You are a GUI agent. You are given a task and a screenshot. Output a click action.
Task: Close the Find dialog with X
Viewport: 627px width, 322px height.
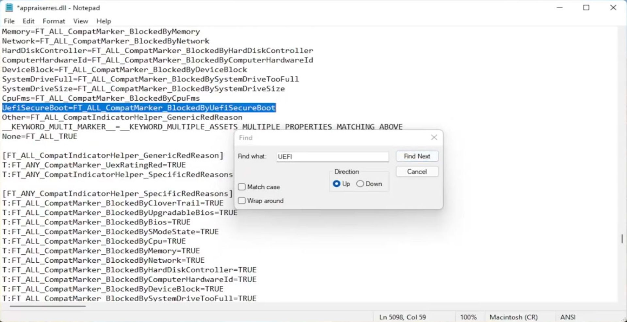434,138
